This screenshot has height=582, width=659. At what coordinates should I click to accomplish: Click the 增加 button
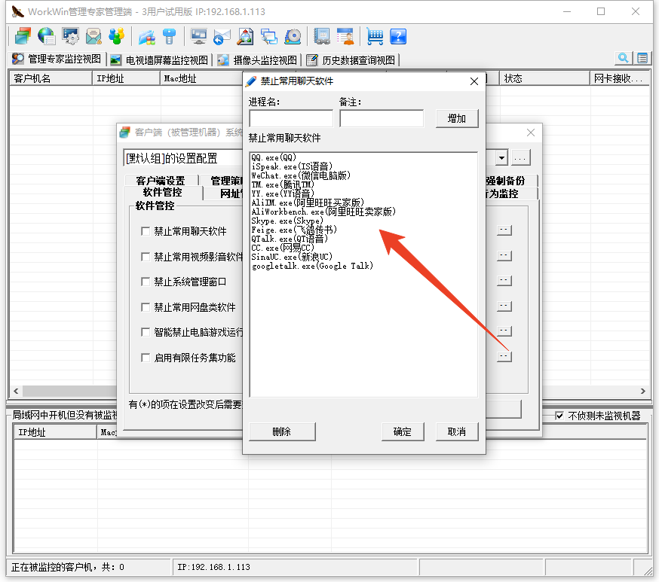pyautogui.click(x=457, y=118)
